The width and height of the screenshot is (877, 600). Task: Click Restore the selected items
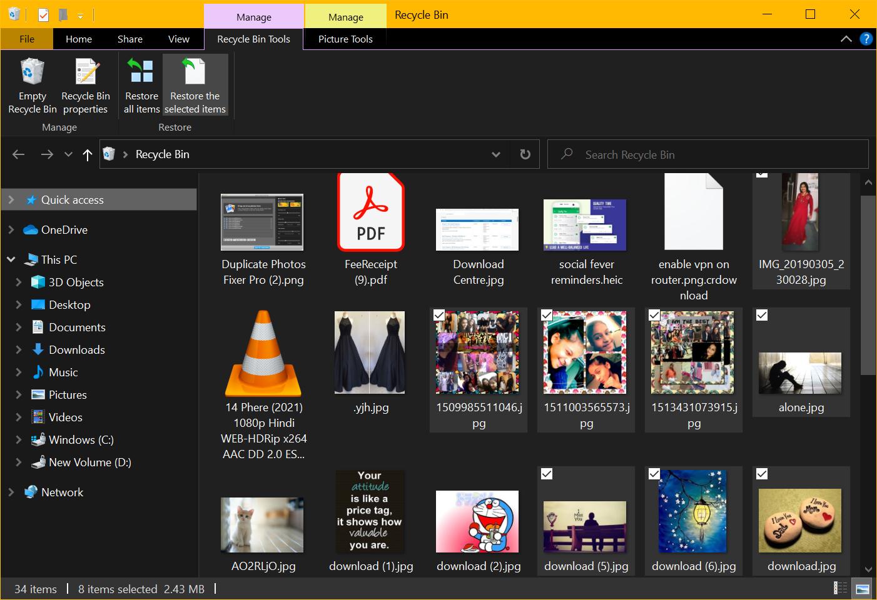195,84
